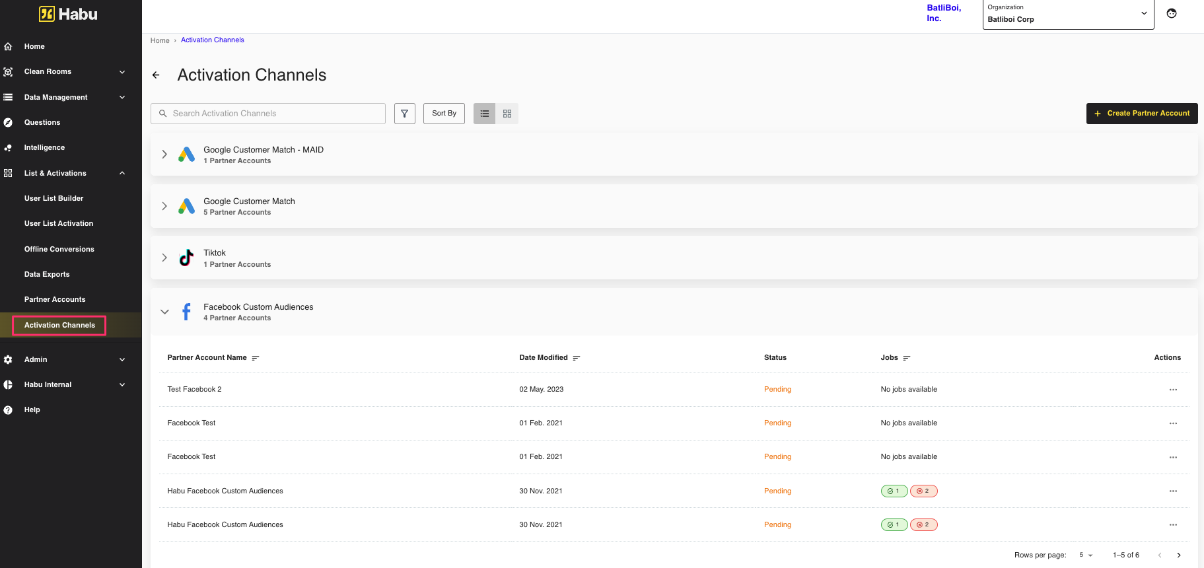Open Partner Accounts in sidebar
Viewport: 1204px width, 568px height.
55,300
